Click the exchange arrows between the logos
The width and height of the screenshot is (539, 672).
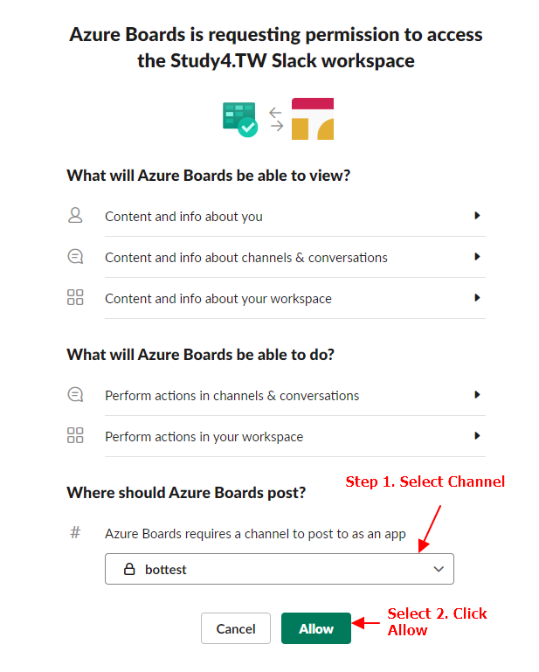(x=276, y=119)
